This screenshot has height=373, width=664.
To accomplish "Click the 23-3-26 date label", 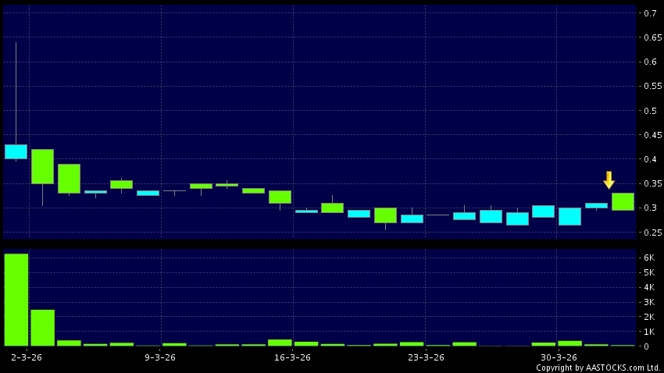I will click(x=426, y=357).
